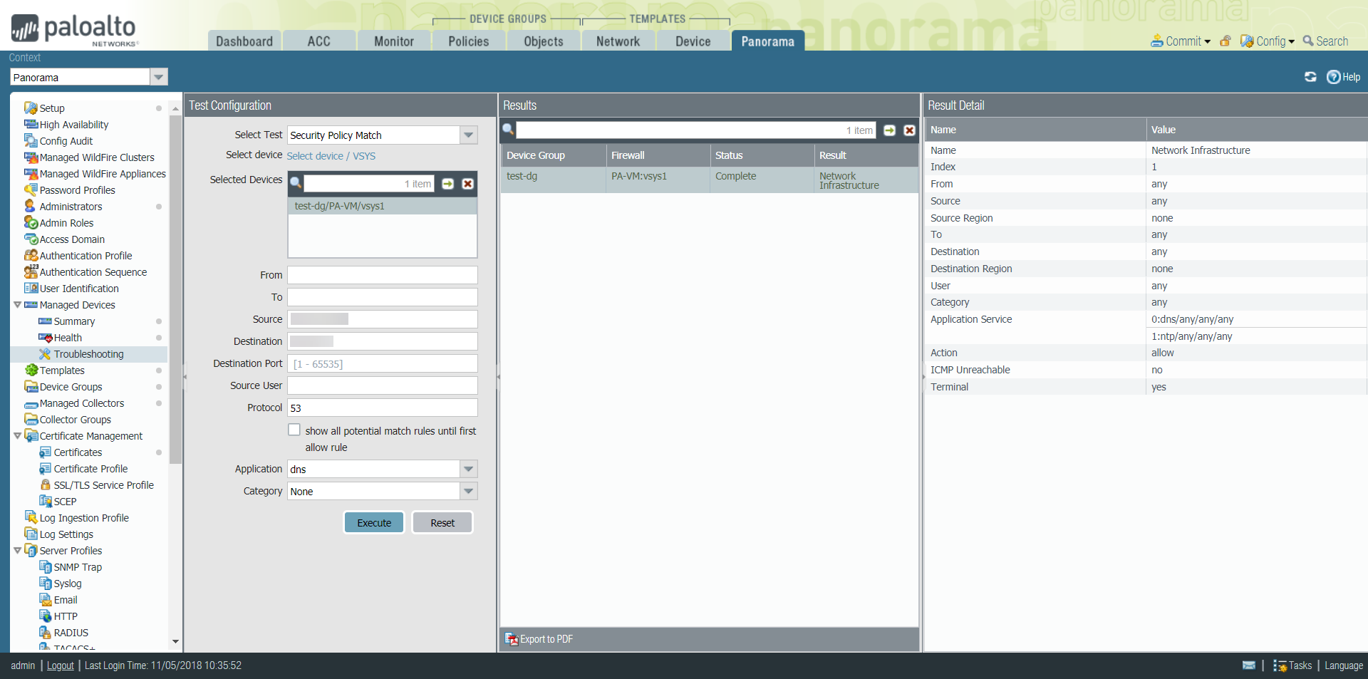Open Admin Roles

click(66, 223)
